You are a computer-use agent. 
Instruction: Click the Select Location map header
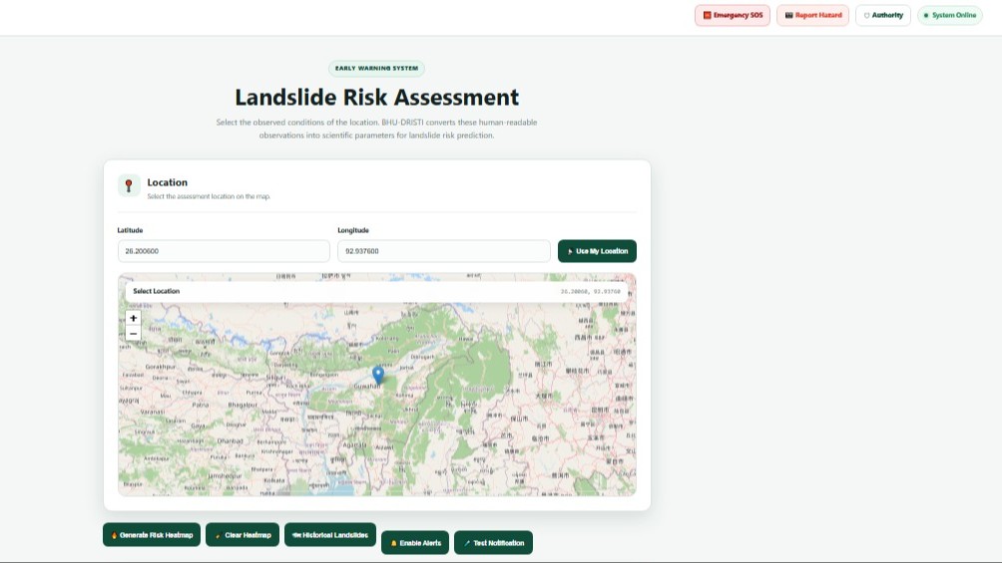(x=156, y=291)
